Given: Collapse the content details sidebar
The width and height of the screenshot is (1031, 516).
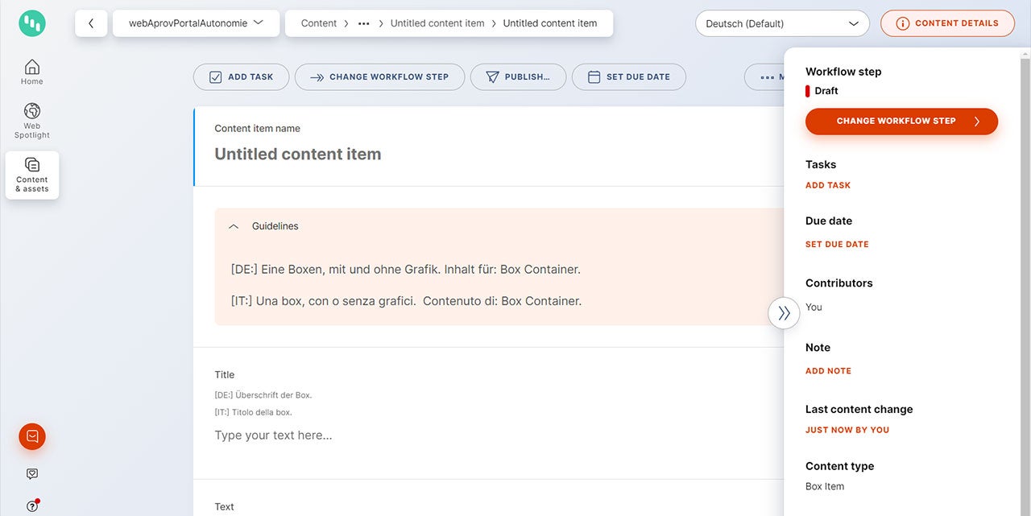Looking at the screenshot, I should 784,313.
